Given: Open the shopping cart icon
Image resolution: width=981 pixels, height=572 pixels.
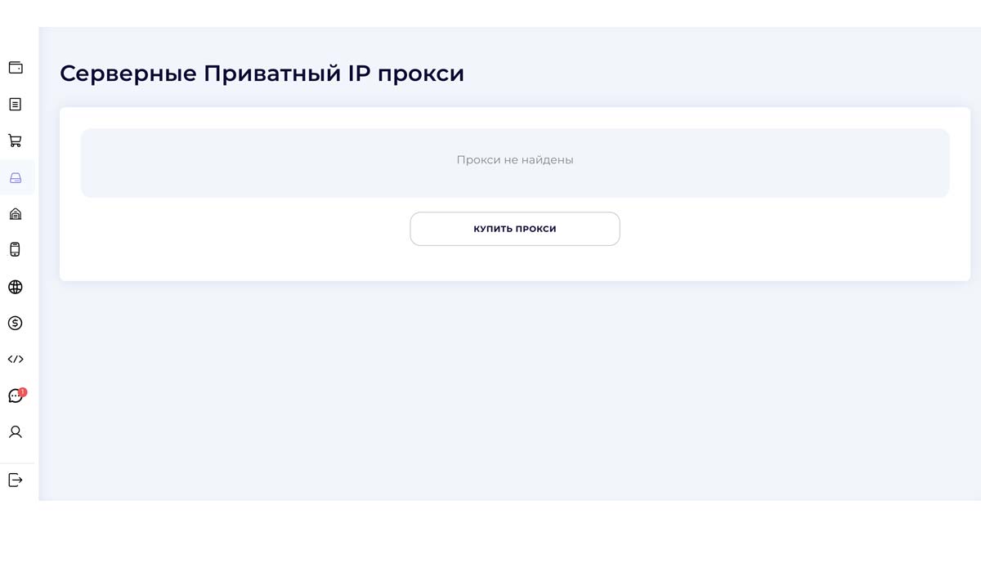Looking at the screenshot, I should (16, 141).
